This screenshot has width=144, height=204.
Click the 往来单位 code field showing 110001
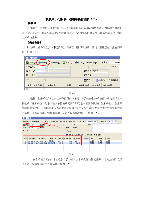[x=34, y=125]
